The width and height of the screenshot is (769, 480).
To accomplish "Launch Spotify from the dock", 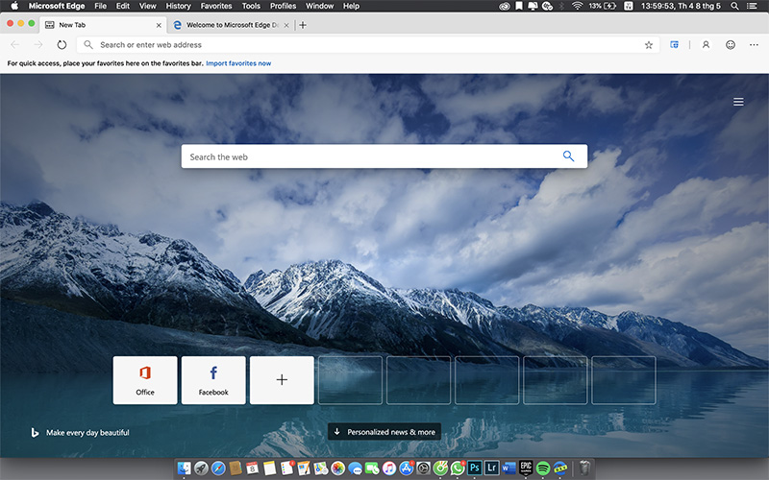I will 542,468.
